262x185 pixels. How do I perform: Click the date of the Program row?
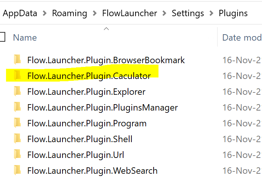pyautogui.click(x=242, y=123)
